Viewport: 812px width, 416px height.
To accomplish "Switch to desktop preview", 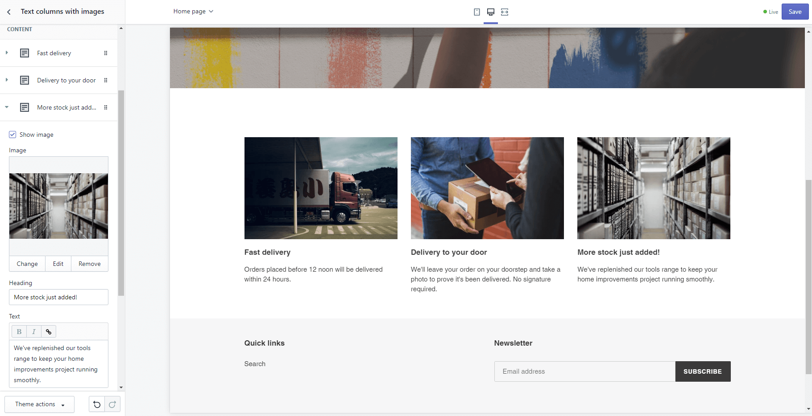I will (x=490, y=12).
